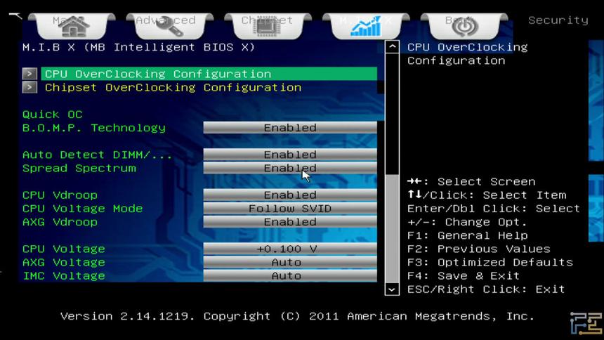Select CPU Voltage +0.100 V field
Screen dimensions: 604x340
coord(290,249)
